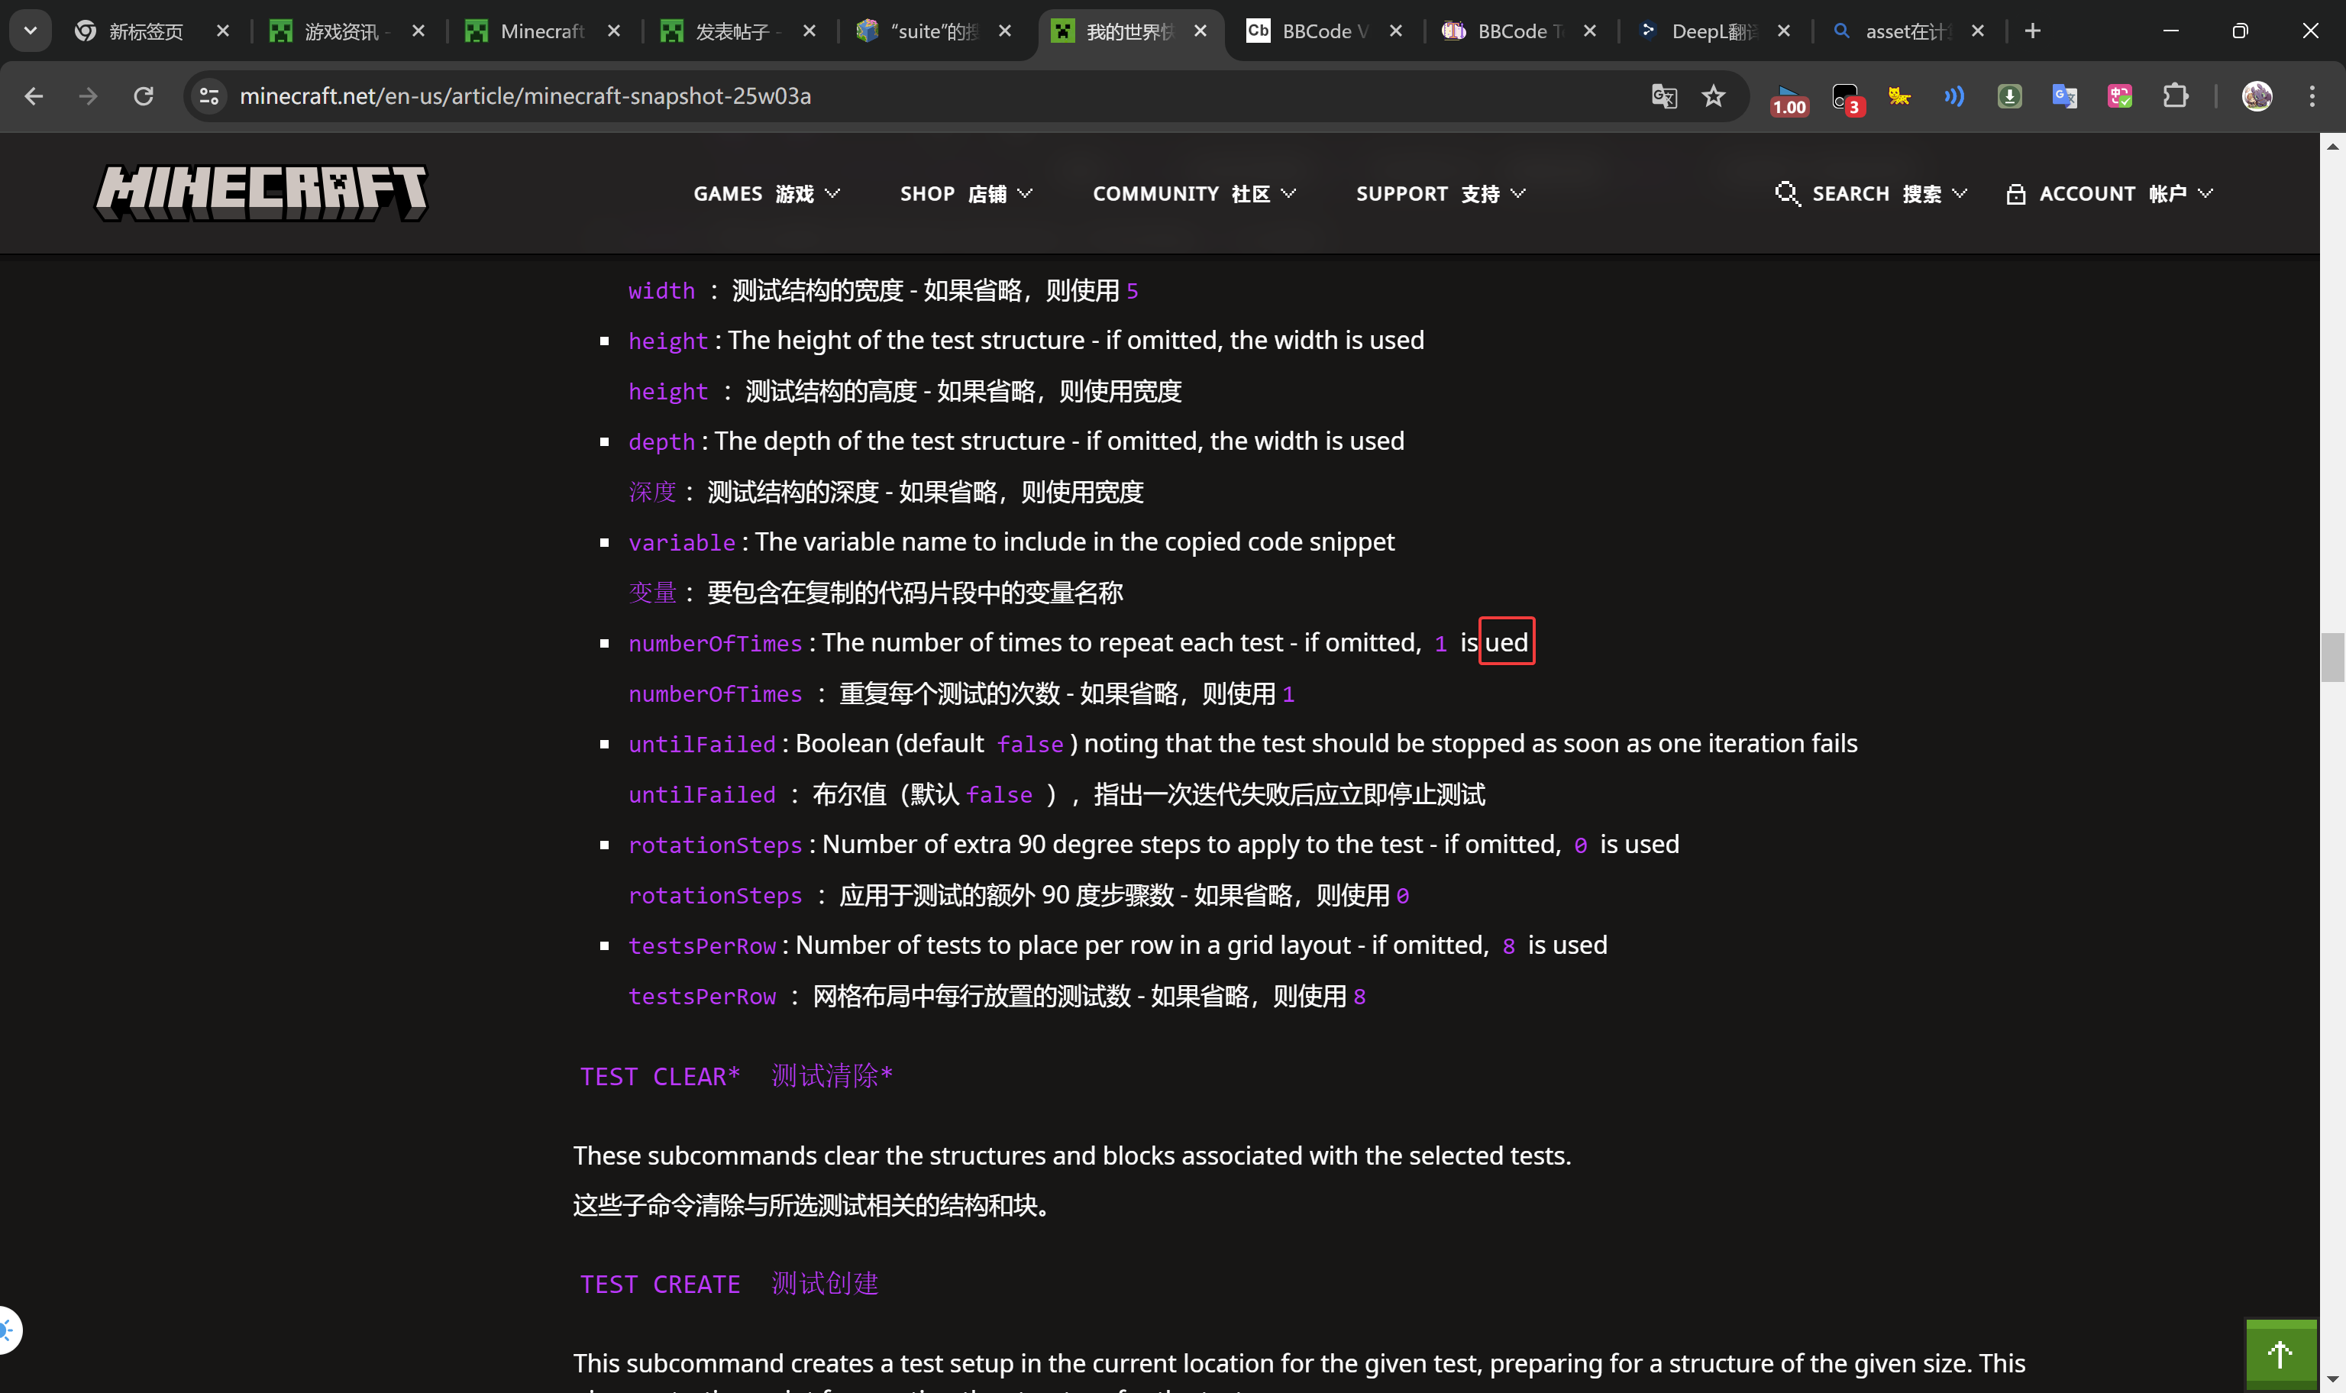Open the site information icon in address bar
This screenshot has height=1393, width=2346.
coord(209,95)
